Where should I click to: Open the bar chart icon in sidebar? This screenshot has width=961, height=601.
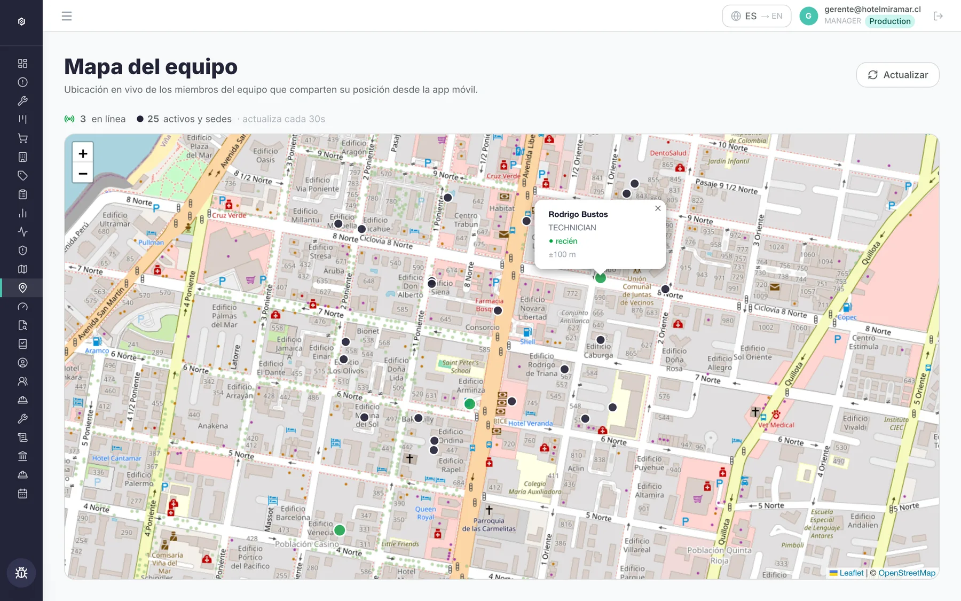click(22, 213)
